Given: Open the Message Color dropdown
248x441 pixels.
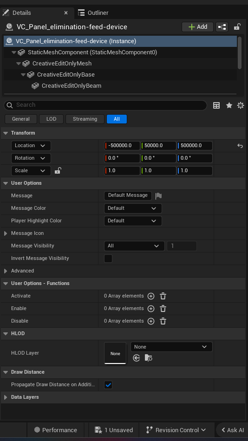Looking at the screenshot, I should click(133, 208).
